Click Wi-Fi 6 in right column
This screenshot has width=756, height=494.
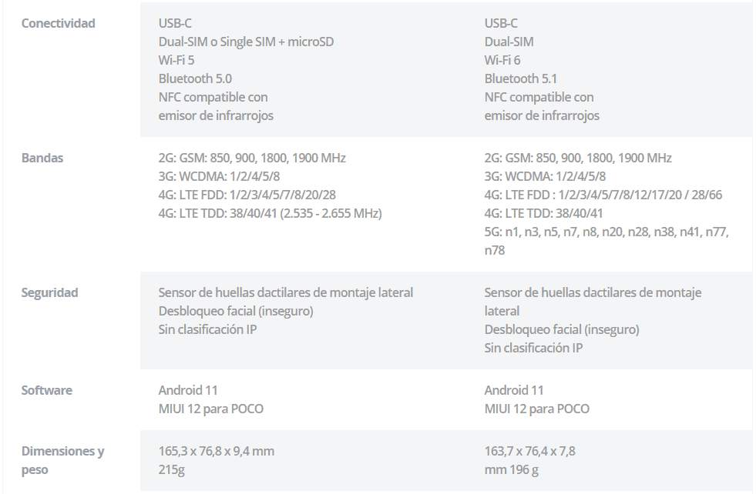pyautogui.click(x=502, y=60)
